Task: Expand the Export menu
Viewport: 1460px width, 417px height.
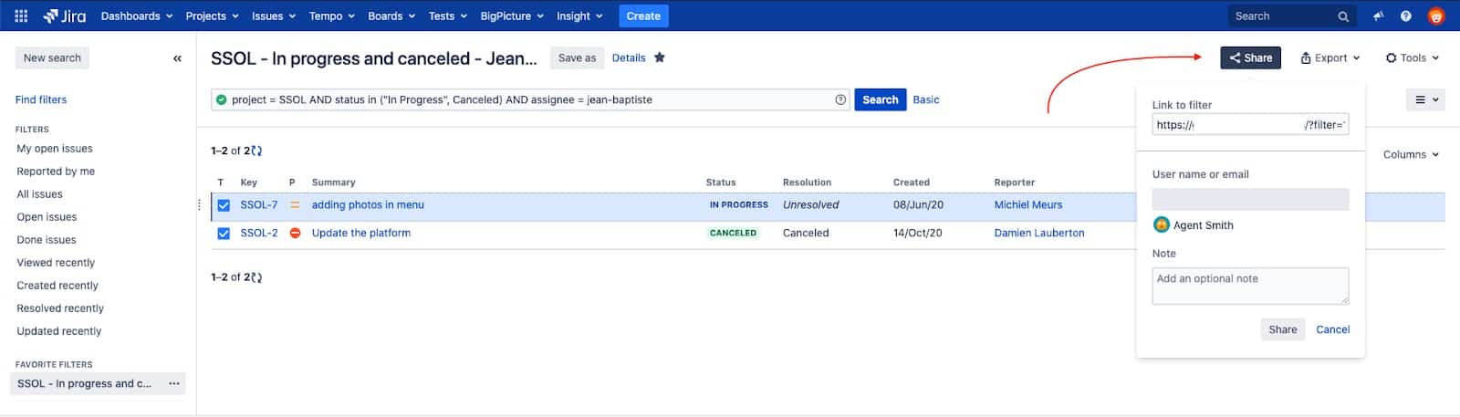Action: point(1330,57)
